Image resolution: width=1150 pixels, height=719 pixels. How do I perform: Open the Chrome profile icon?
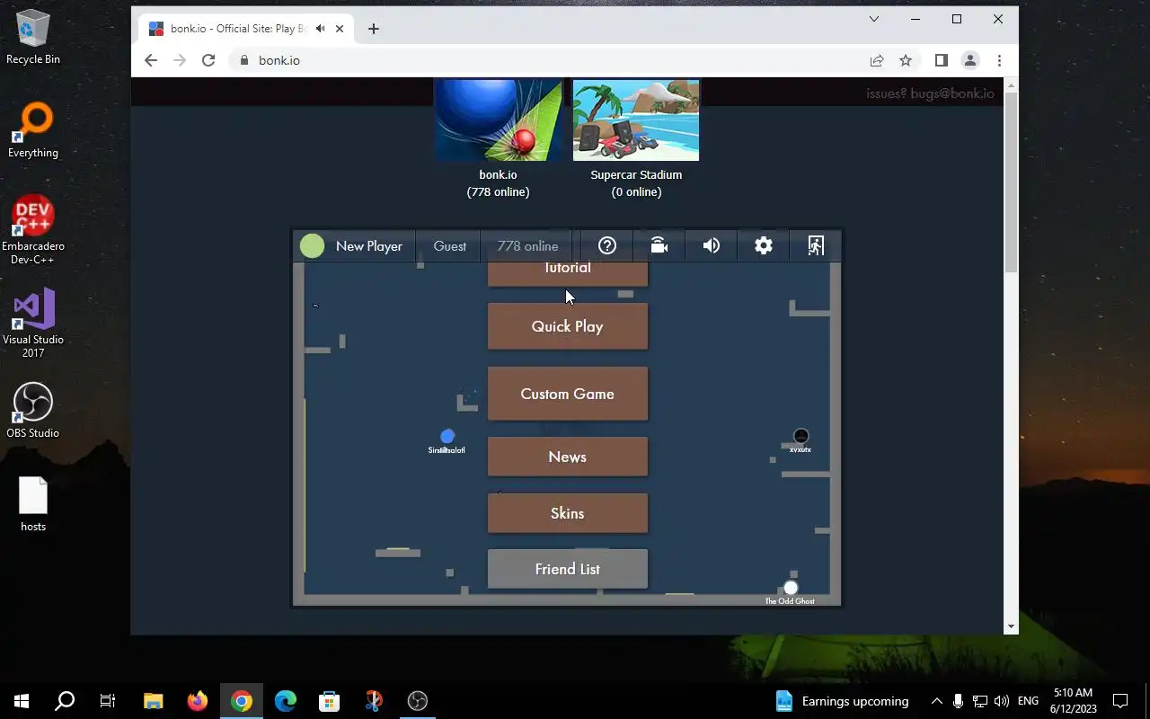click(970, 60)
